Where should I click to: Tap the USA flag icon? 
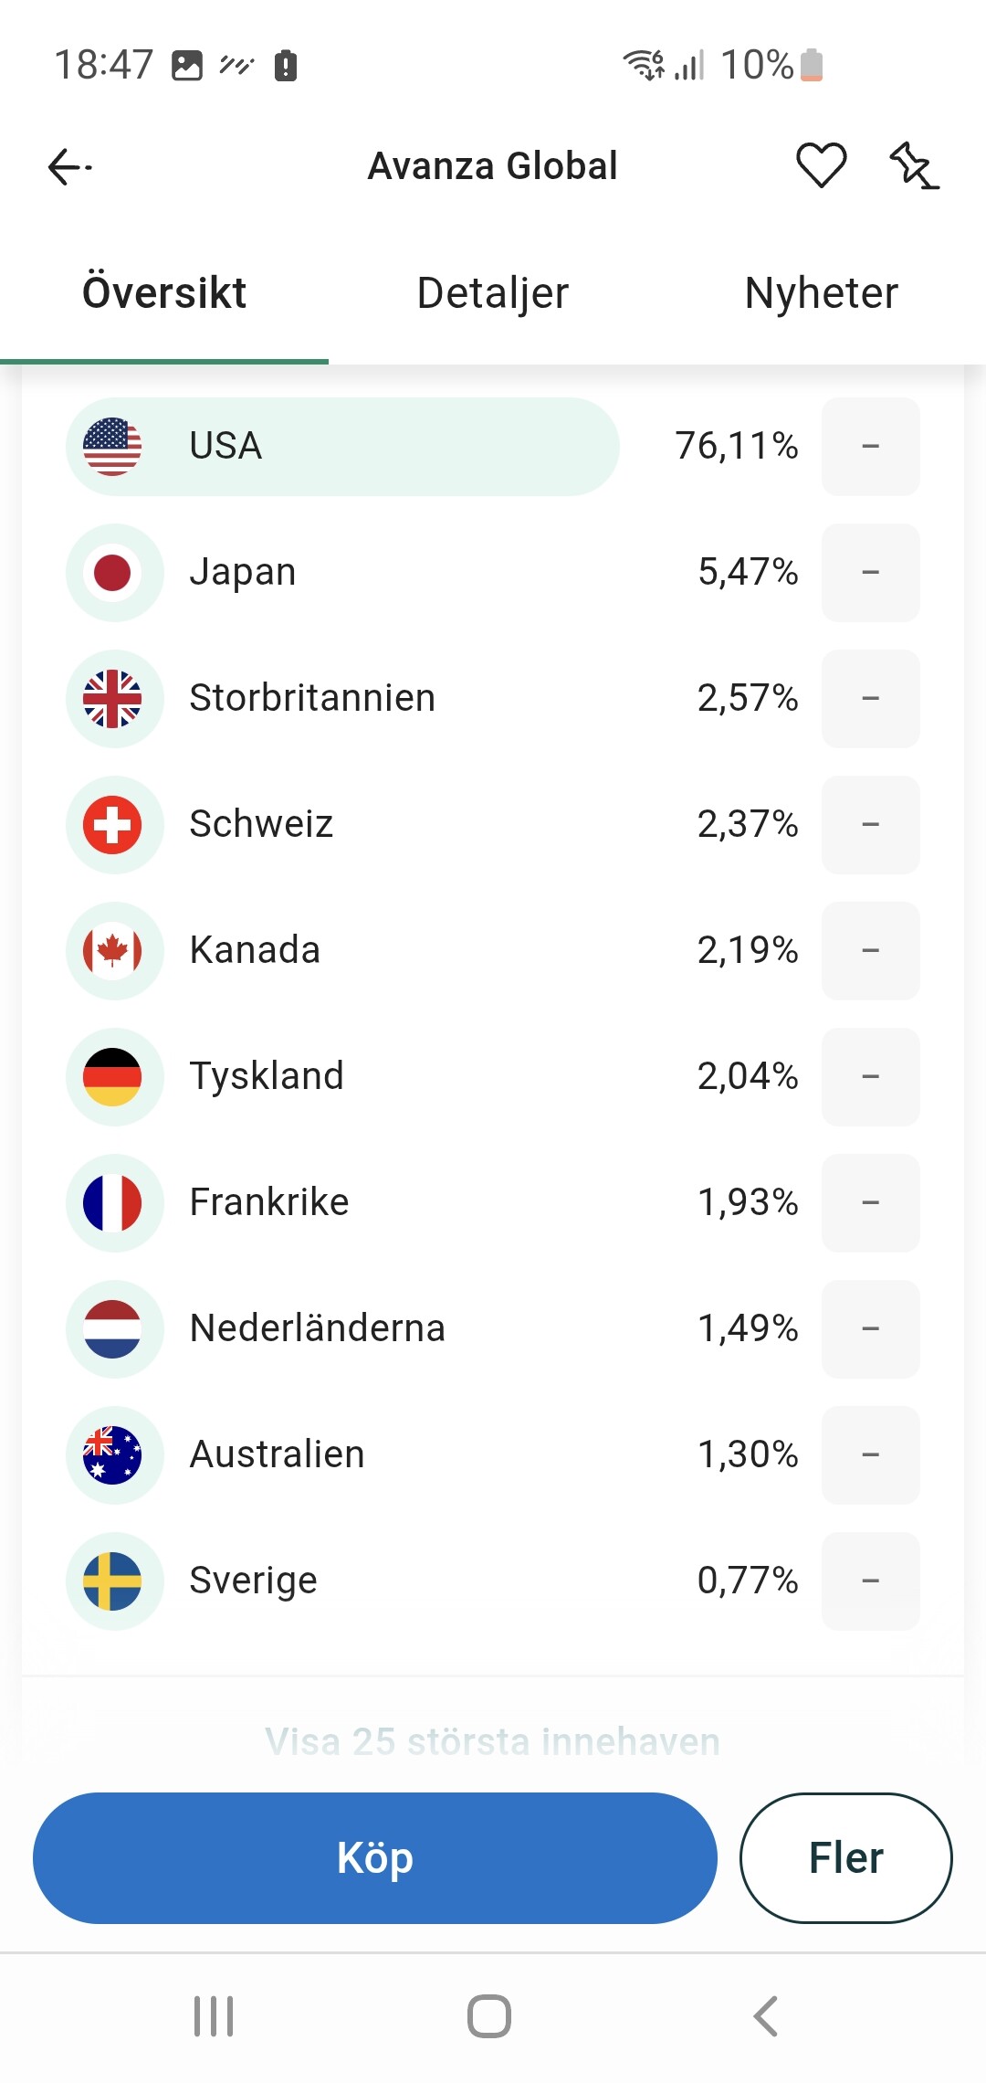coord(112,447)
